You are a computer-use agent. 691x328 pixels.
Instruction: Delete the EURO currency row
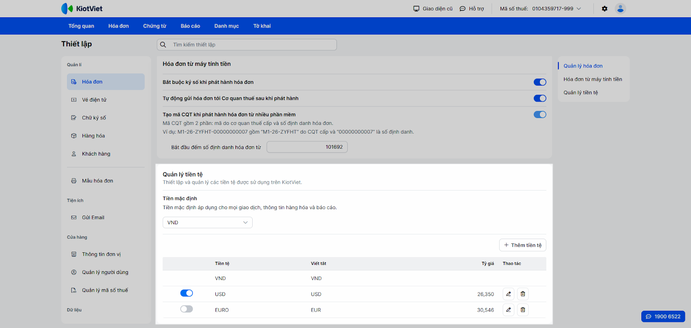[x=523, y=310]
